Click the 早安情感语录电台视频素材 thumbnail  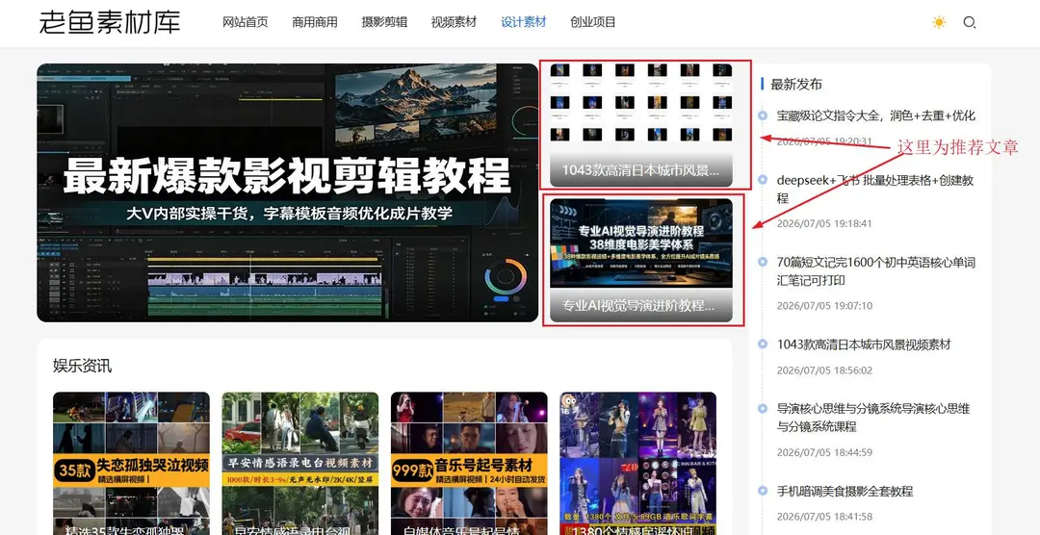pos(299,464)
